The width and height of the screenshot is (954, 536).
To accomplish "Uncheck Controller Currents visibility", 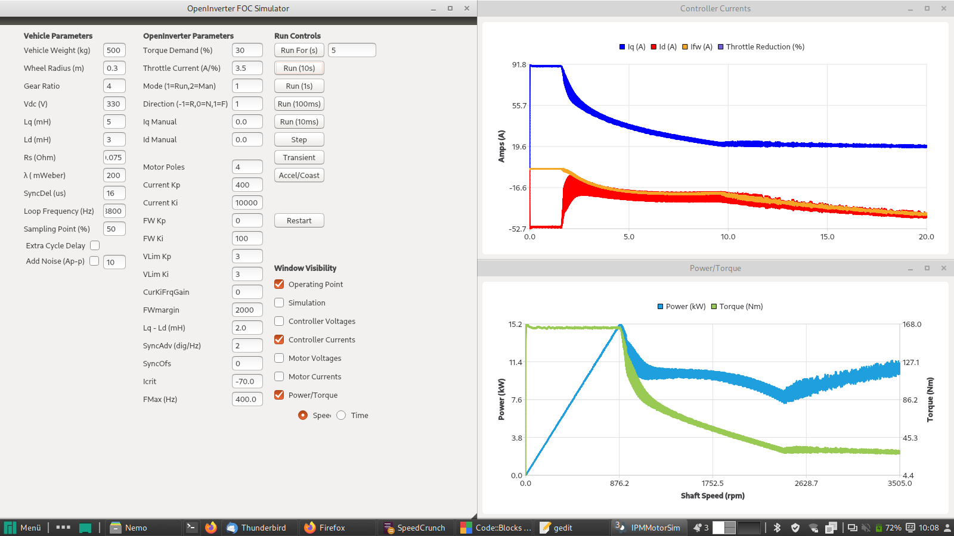I will pos(279,339).
